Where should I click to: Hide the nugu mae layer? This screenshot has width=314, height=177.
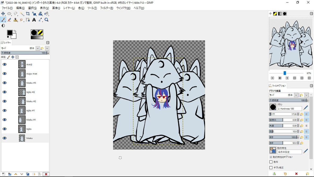tap(4, 74)
